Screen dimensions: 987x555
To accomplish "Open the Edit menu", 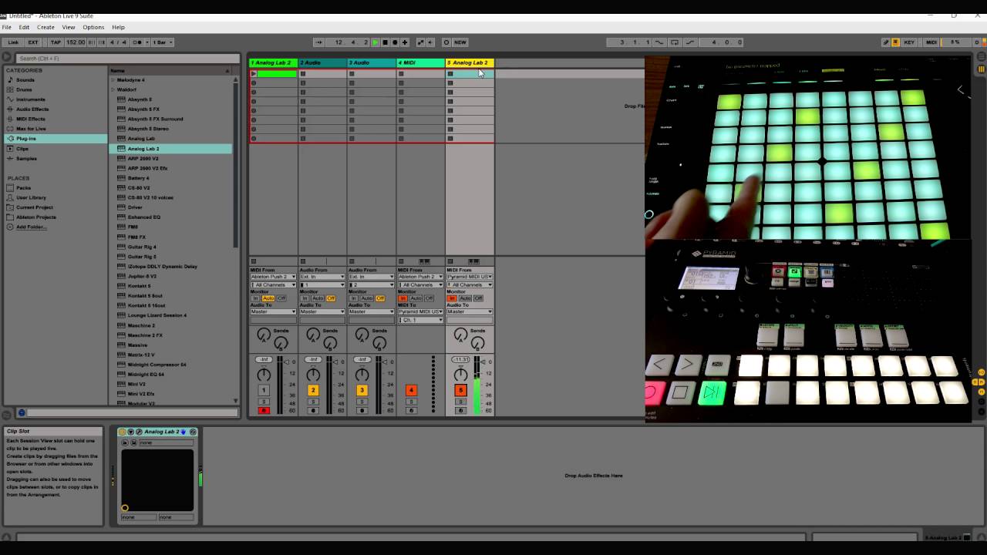I will tap(24, 27).
